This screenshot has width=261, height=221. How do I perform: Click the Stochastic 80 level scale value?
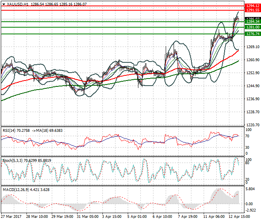point(247,163)
